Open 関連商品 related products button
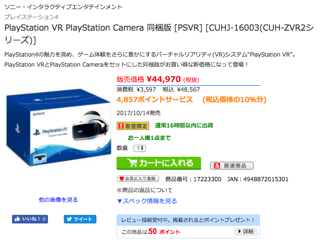 pyautogui.click(x=232, y=165)
